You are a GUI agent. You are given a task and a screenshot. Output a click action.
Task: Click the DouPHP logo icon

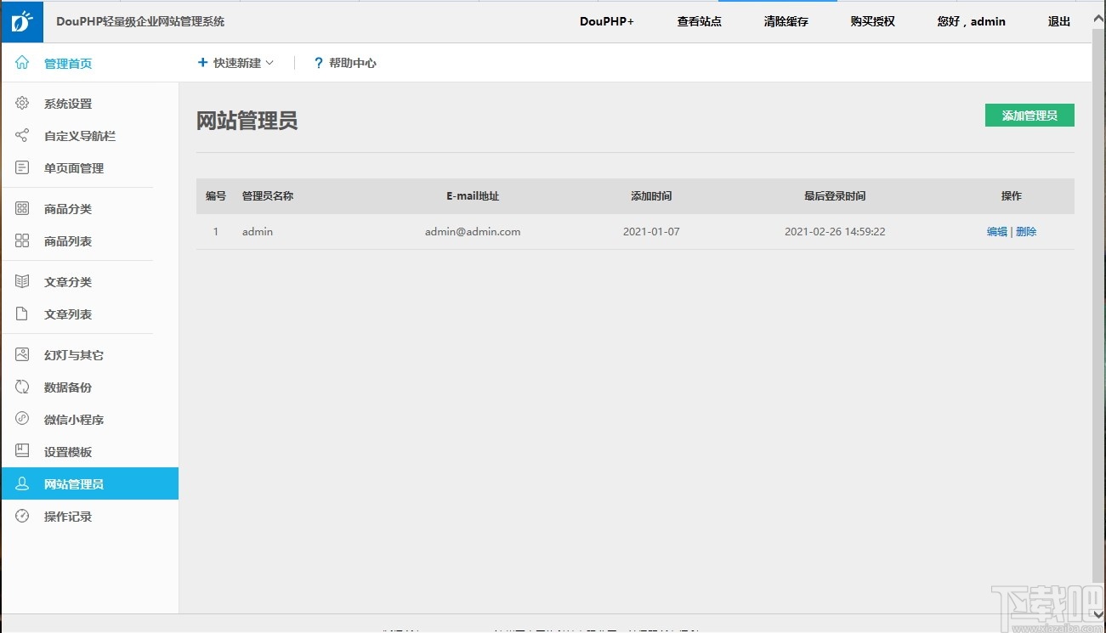21,22
